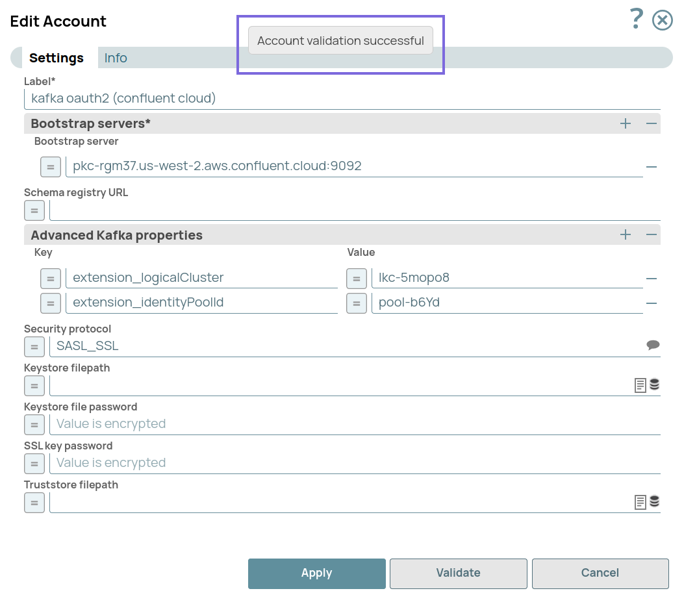Open file browser for Keystore filepath
The width and height of the screenshot is (684, 604).
coord(640,386)
